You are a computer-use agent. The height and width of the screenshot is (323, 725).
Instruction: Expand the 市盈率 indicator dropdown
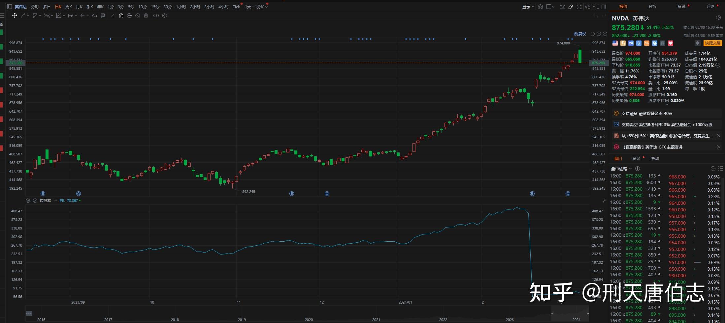[55, 201]
